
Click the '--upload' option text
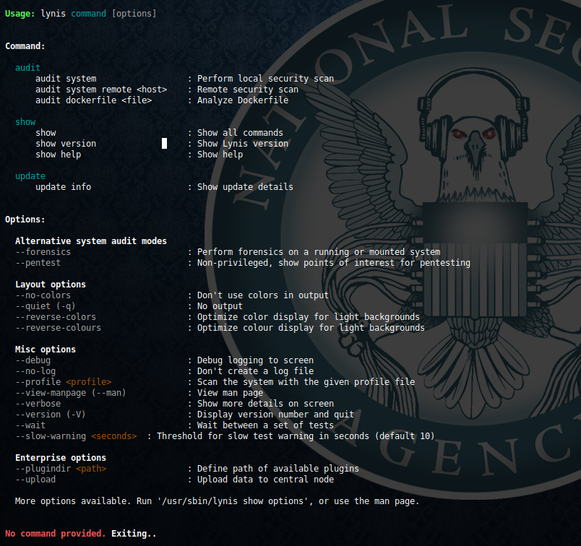click(x=35, y=480)
